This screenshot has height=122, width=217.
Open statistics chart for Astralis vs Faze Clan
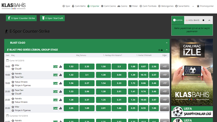pyautogui.click(x=61, y=75)
